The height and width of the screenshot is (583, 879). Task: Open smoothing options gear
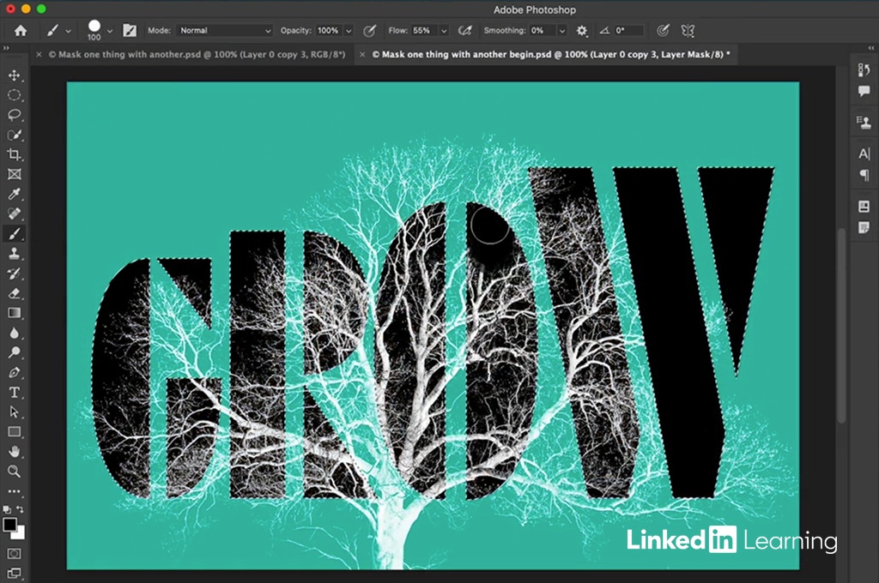coord(582,31)
